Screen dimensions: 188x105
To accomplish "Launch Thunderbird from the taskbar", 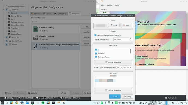I will [22, 103].
